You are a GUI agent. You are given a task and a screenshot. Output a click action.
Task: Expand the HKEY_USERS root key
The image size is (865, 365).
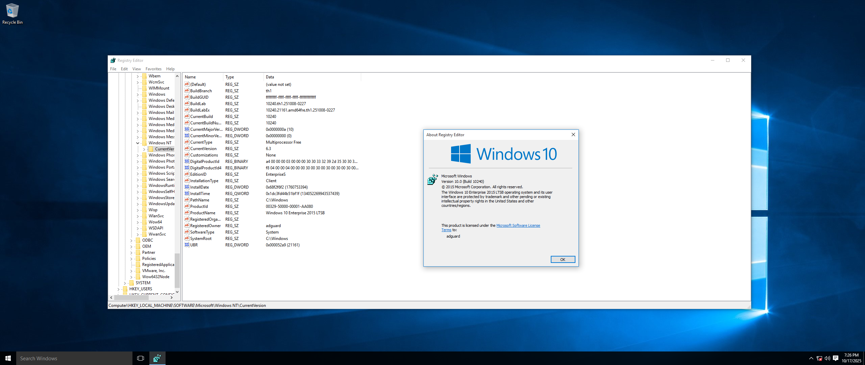(118, 289)
